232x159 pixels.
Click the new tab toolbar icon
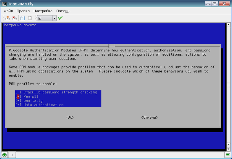[x=8, y=18]
